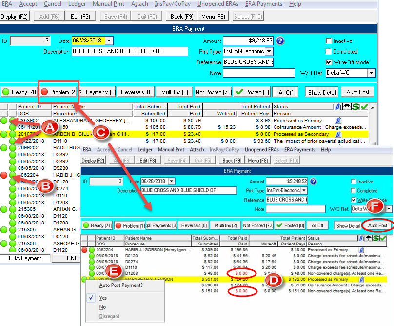Image resolution: width=394 pixels, height=326 pixels.
Task: Open the Manual Pmt menu in inset window
Action: 171,150
